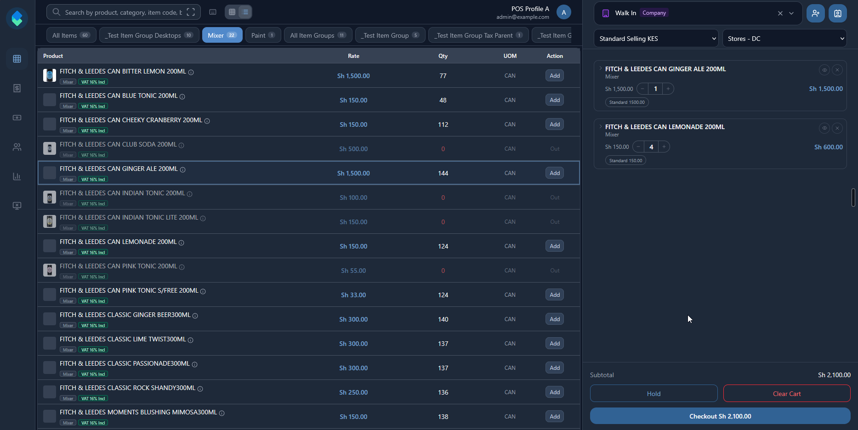Open the bar chart reports icon in sidebar

[x=17, y=176]
